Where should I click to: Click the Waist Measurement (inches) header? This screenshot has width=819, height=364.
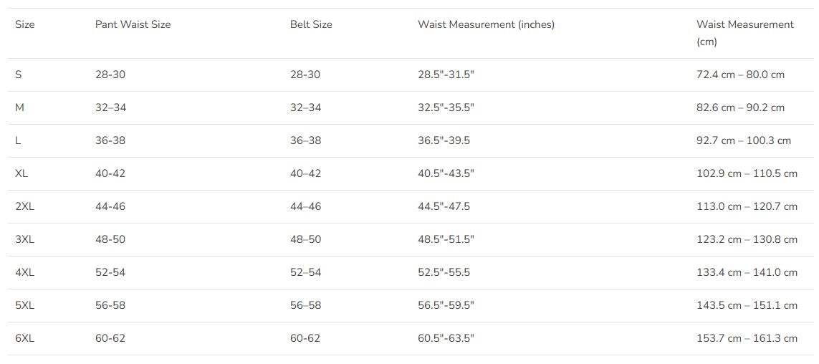(486, 24)
